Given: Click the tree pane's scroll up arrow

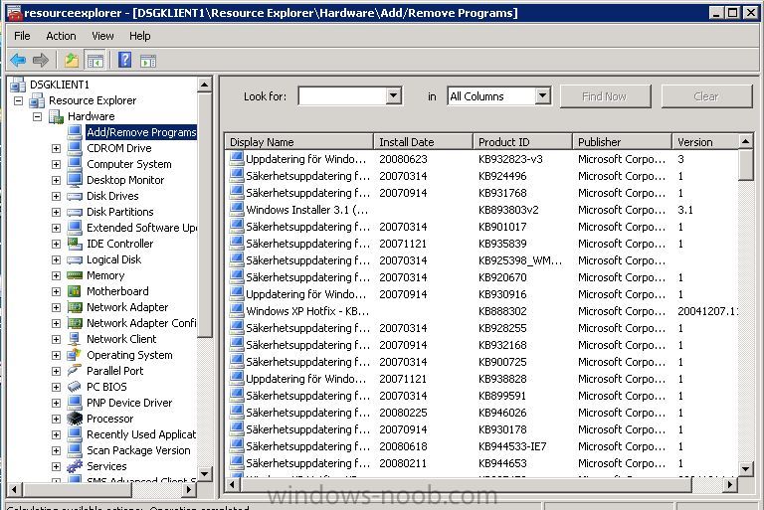Looking at the screenshot, I should (205, 85).
